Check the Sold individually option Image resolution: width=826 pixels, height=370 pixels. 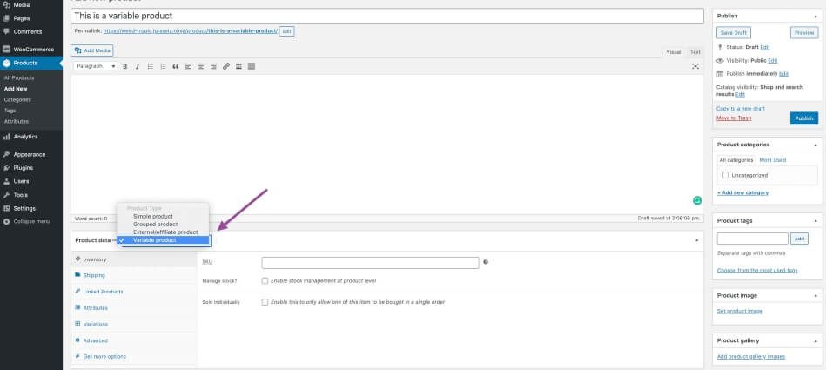tap(265, 302)
